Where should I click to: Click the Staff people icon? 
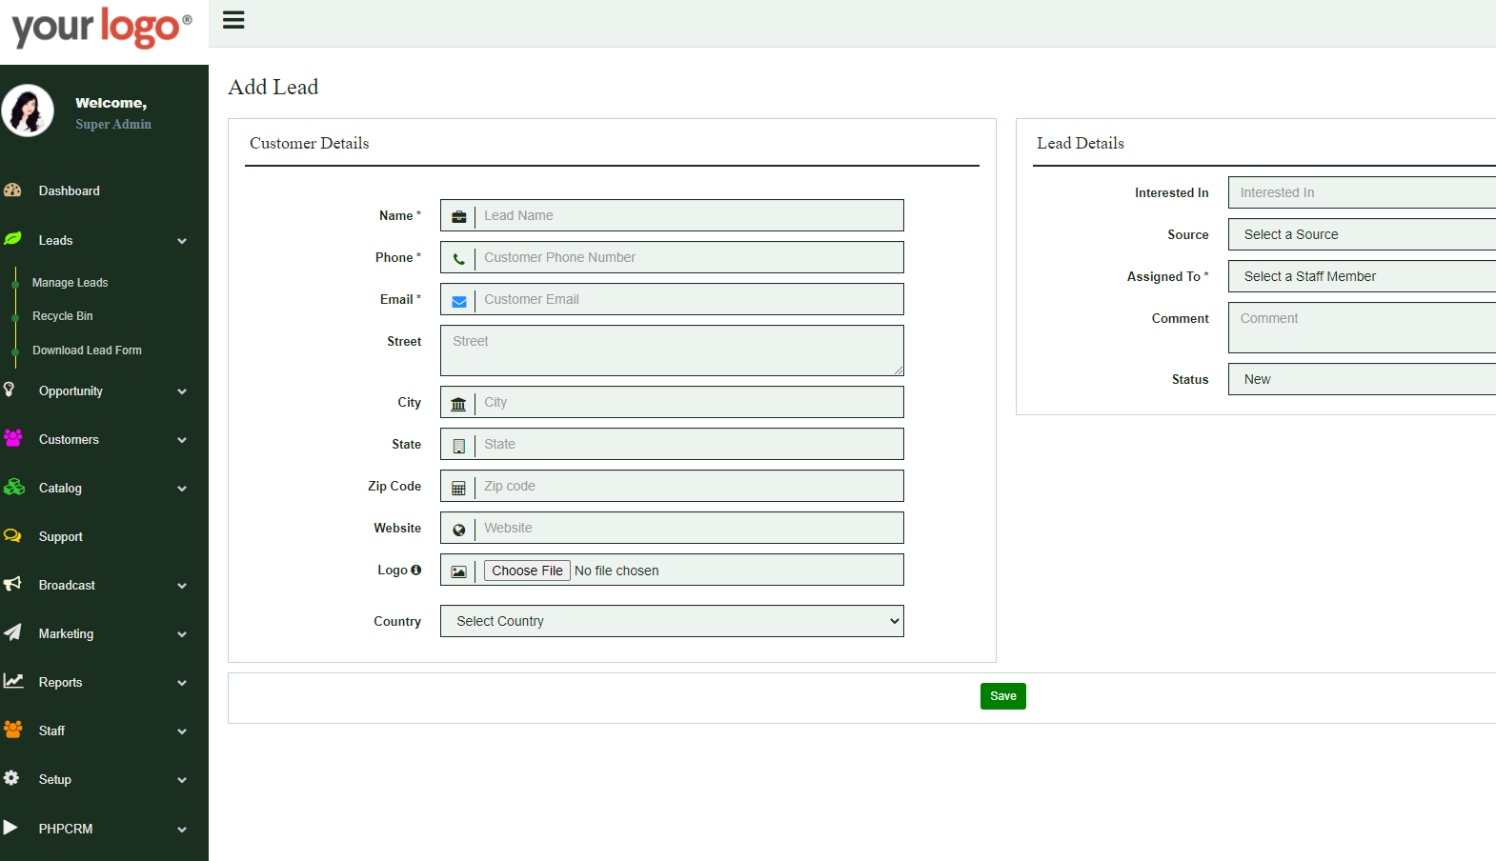pos(12,730)
